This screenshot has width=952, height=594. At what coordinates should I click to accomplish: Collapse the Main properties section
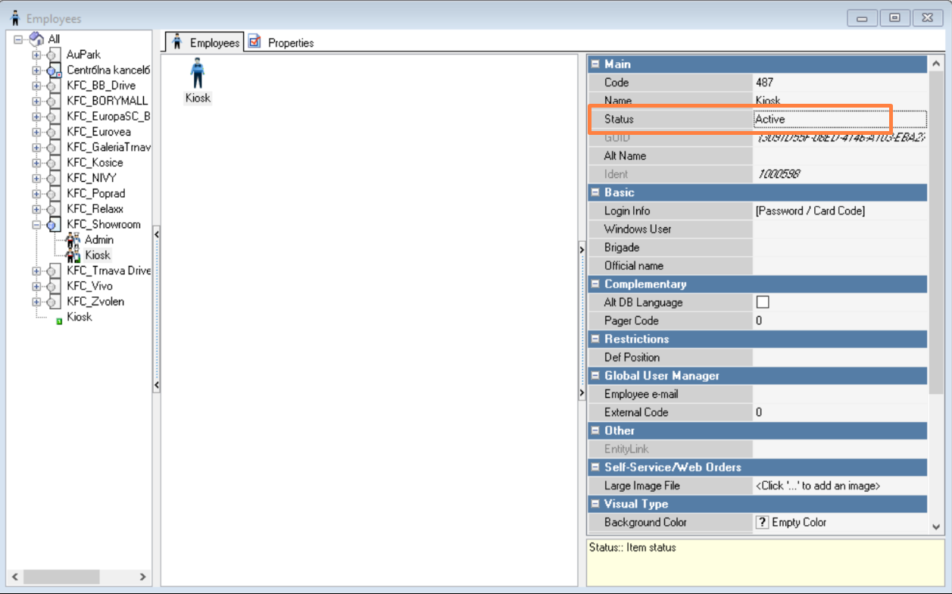(595, 64)
